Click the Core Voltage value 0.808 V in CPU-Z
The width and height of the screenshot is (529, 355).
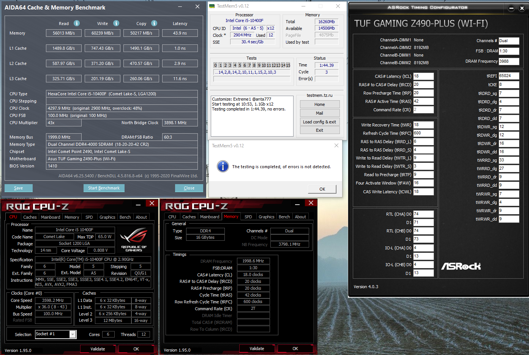point(101,251)
